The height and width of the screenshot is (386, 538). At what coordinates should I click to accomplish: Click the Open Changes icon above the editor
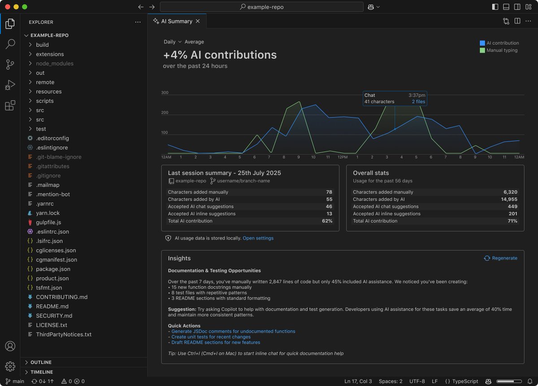[x=506, y=21]
